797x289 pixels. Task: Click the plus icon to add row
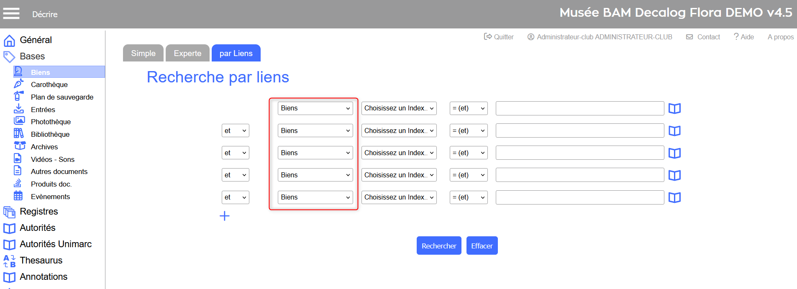[x=225, y=216]
